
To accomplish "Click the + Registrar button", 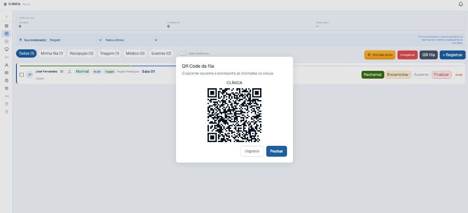I will point(452,55).
